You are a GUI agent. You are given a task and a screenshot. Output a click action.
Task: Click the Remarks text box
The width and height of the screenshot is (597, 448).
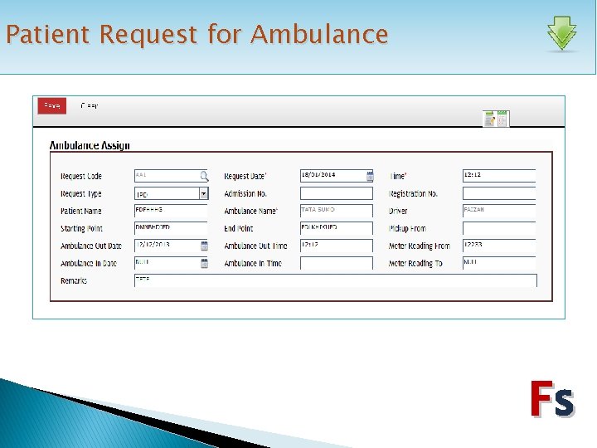pos(336,280)
